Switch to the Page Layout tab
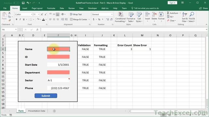 coord(37,8)
